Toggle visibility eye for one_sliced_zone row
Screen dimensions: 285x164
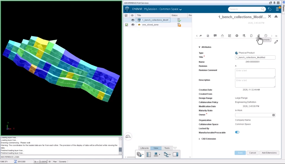pyautogui.click(x=133, y=25)
